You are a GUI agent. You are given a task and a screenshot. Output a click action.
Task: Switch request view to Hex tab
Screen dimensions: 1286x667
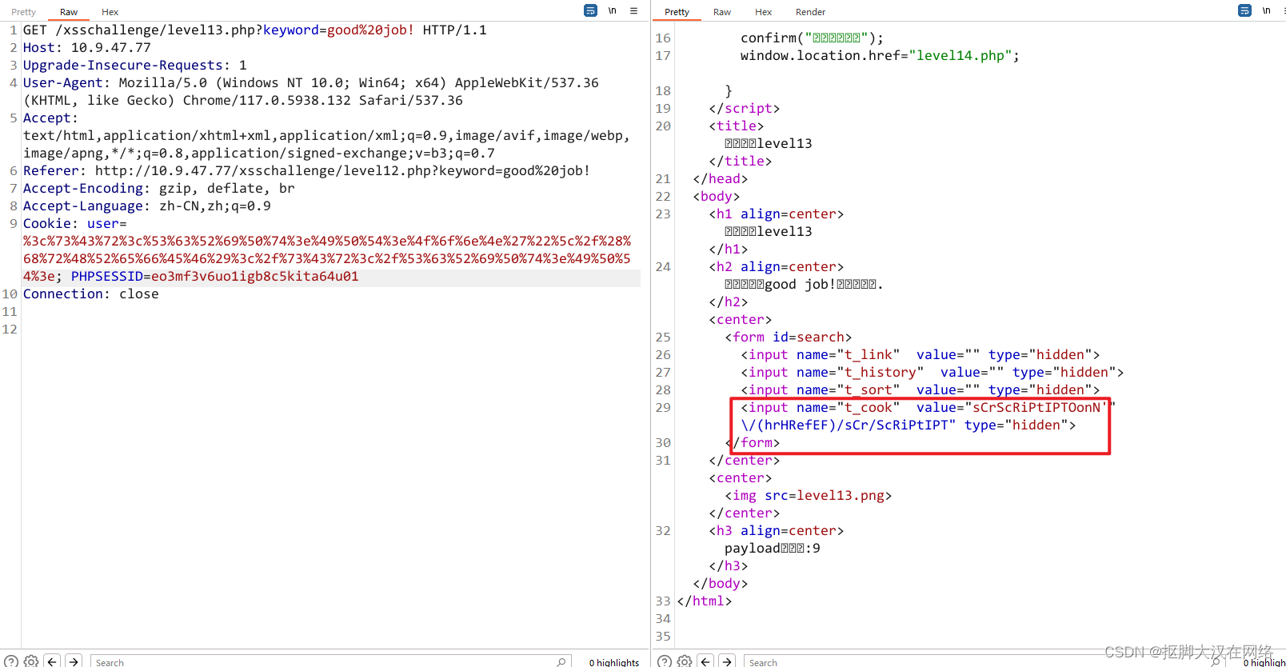coord(110,12)
